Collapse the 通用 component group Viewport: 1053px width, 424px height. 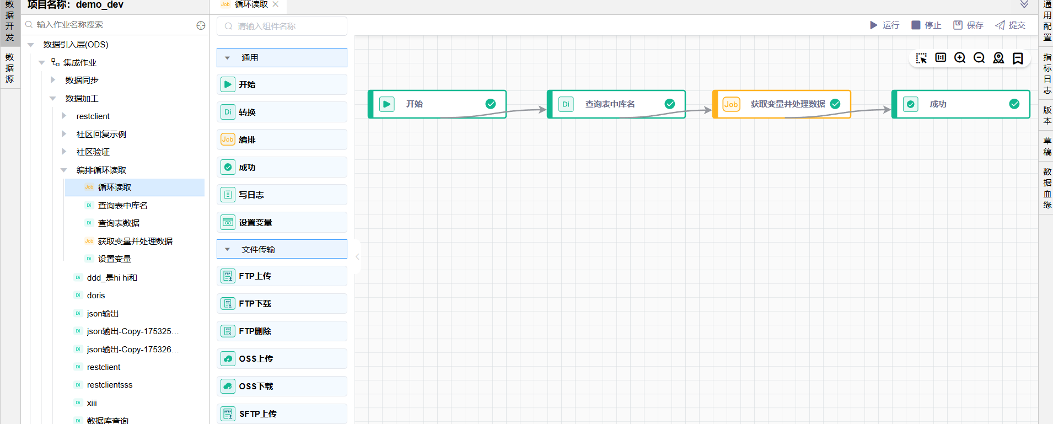(x=227, y=58)
